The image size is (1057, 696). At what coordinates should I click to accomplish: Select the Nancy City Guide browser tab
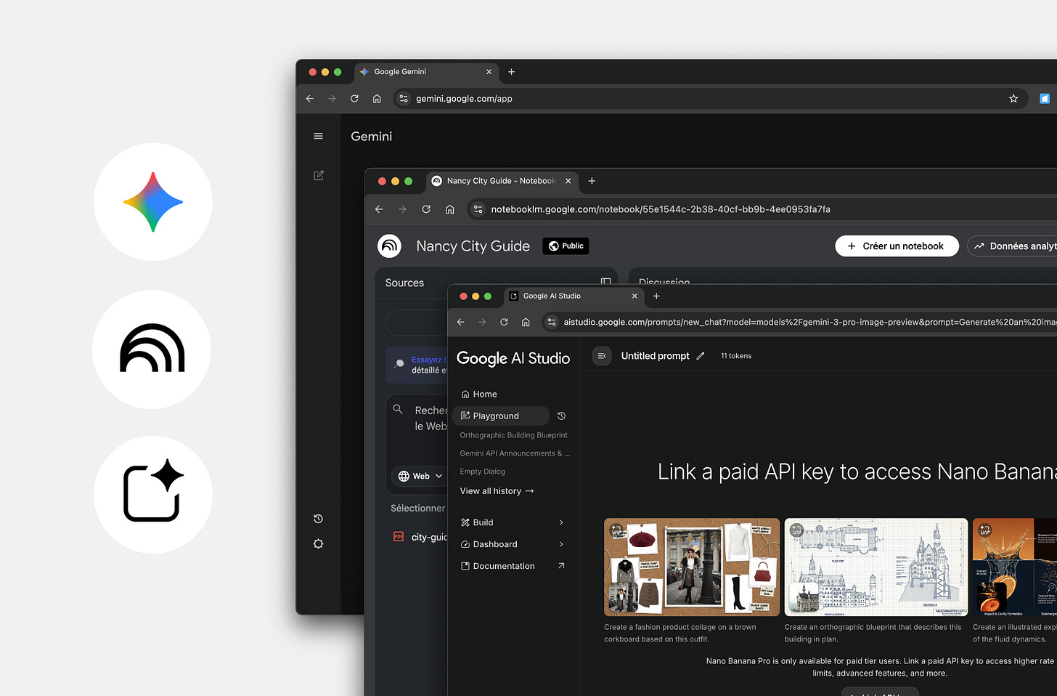[x=502, y=181]
